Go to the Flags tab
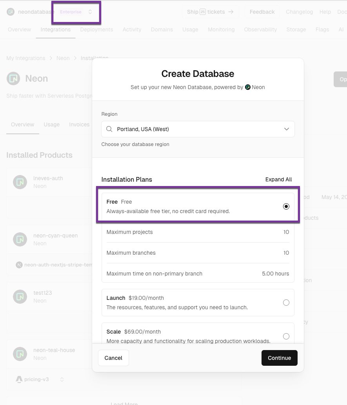Screen dimensions: 347x405 click(322, 29)
